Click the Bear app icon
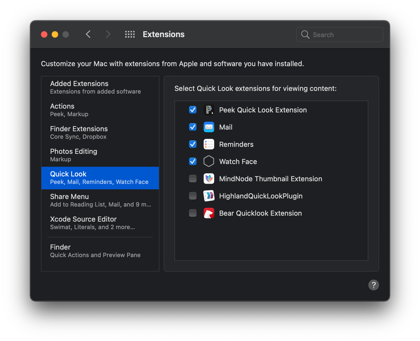Screen dimensions: 420x341 coord(209,213)
